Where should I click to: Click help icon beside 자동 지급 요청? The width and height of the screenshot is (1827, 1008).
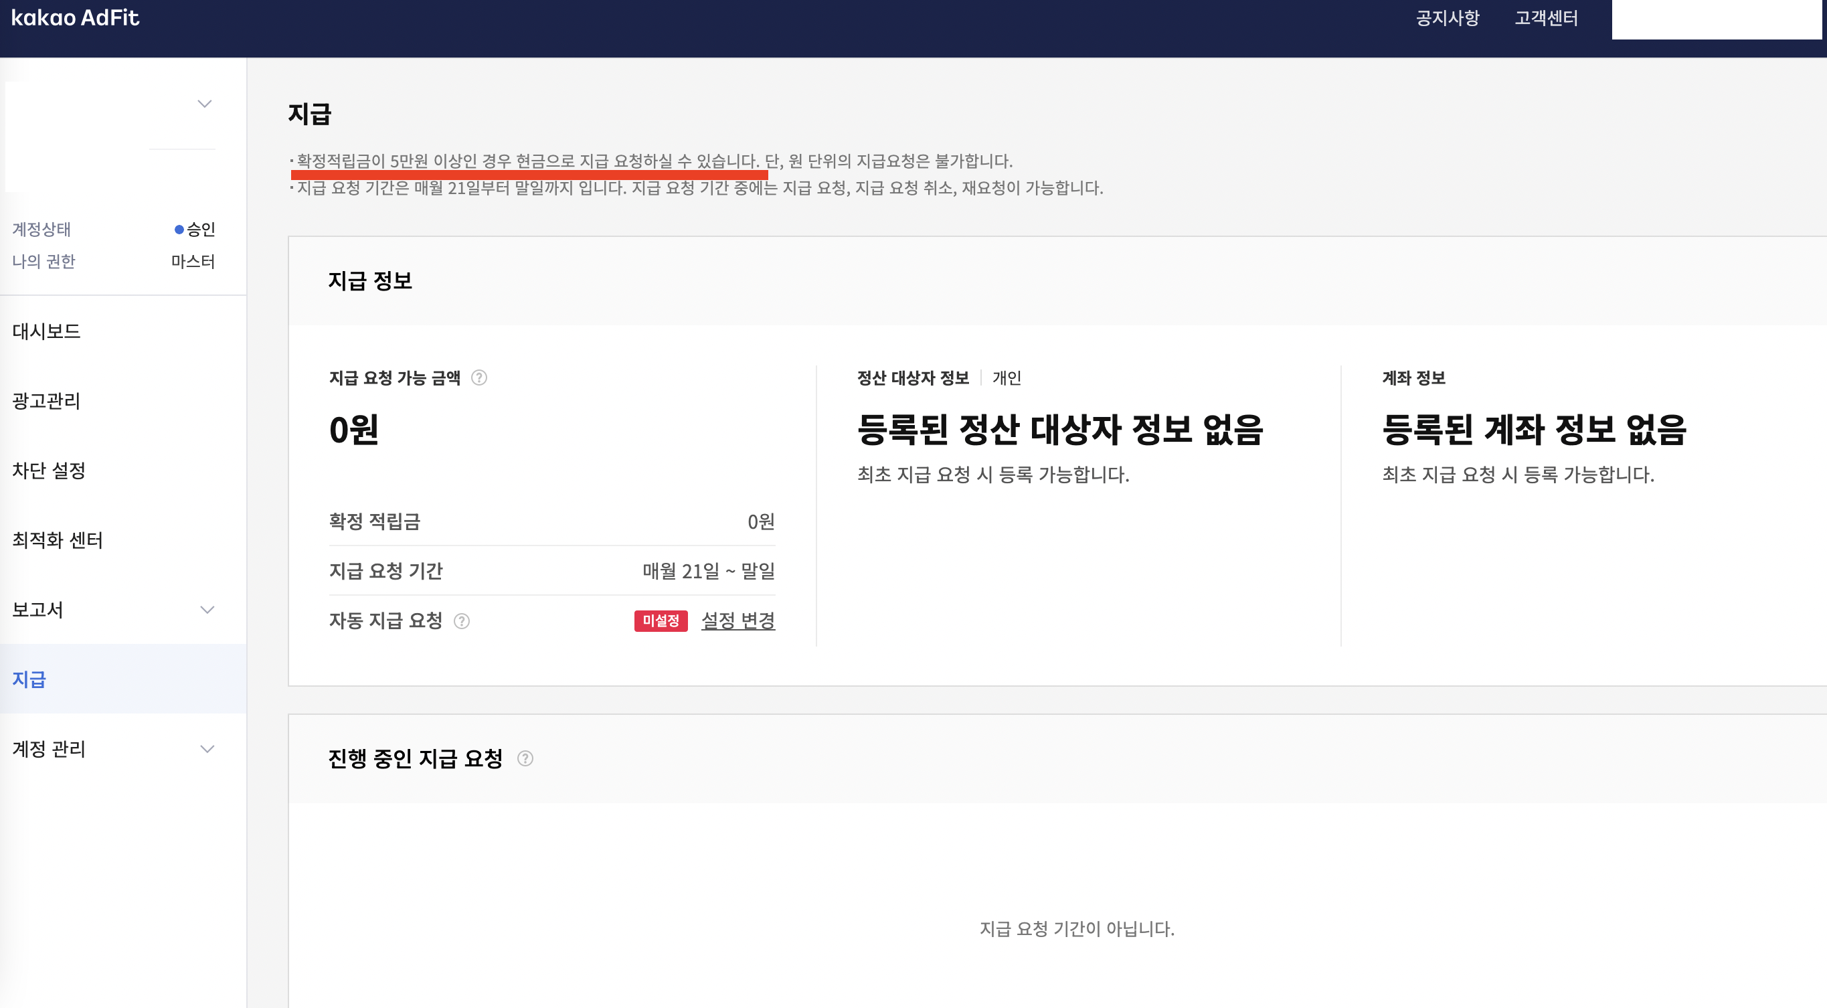point(462,620)
